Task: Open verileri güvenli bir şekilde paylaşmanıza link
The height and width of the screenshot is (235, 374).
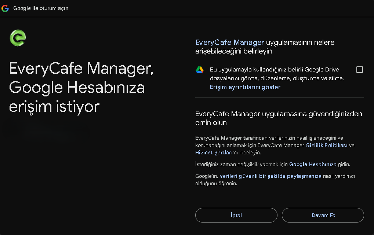Action: point(270,176)
